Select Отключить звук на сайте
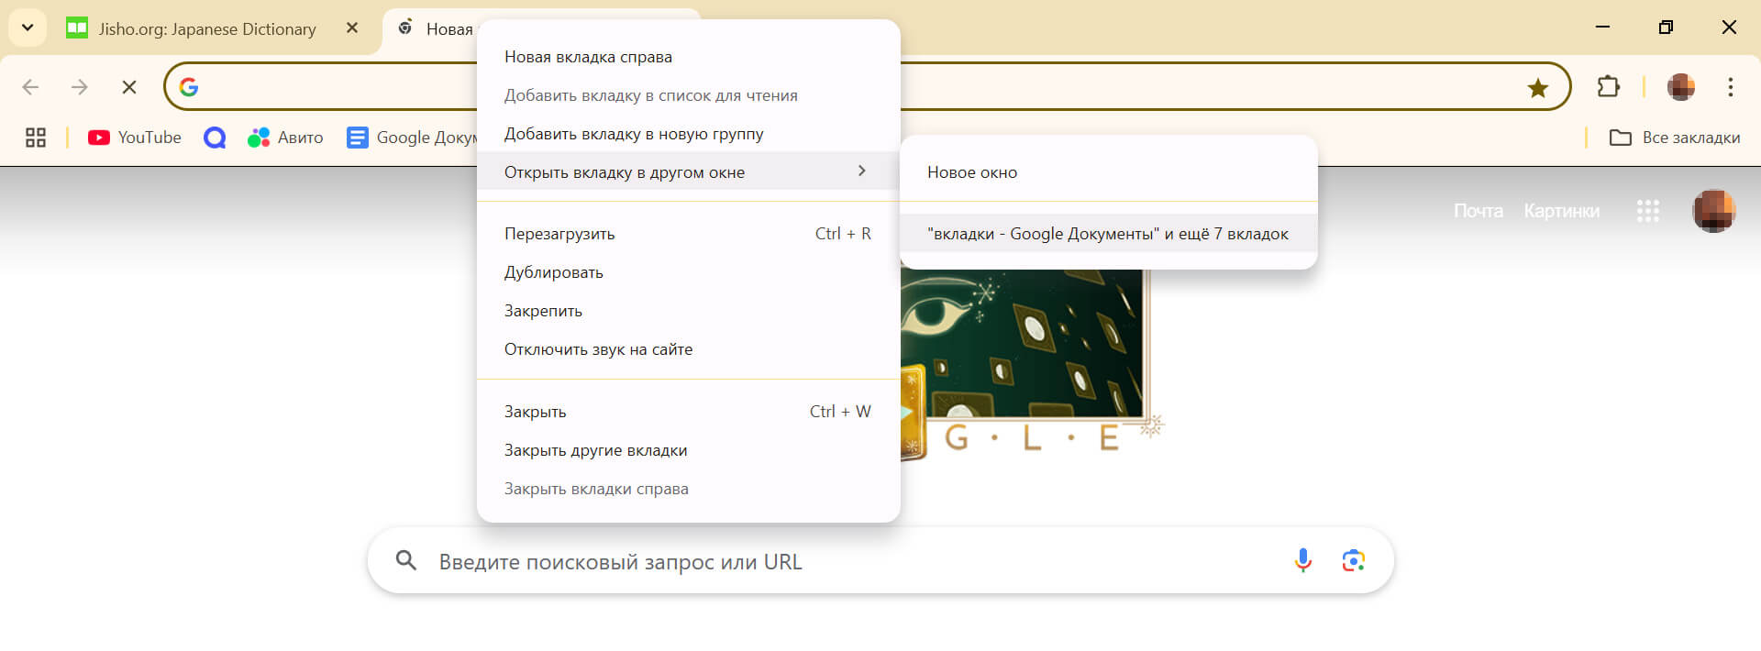Screen dimensions: 1761x651 pos(688,349)
